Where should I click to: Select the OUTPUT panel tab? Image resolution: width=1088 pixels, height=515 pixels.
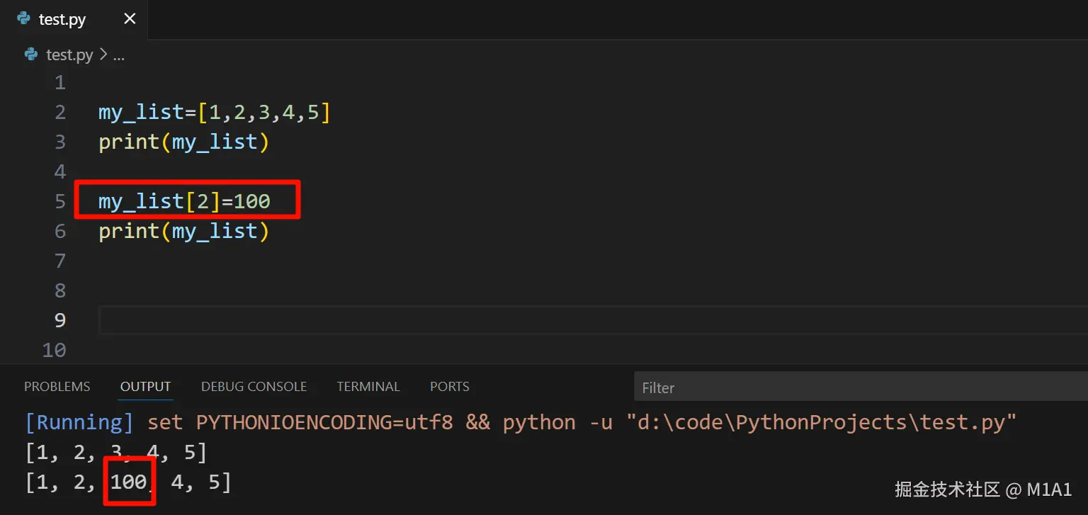click(145, 387)
